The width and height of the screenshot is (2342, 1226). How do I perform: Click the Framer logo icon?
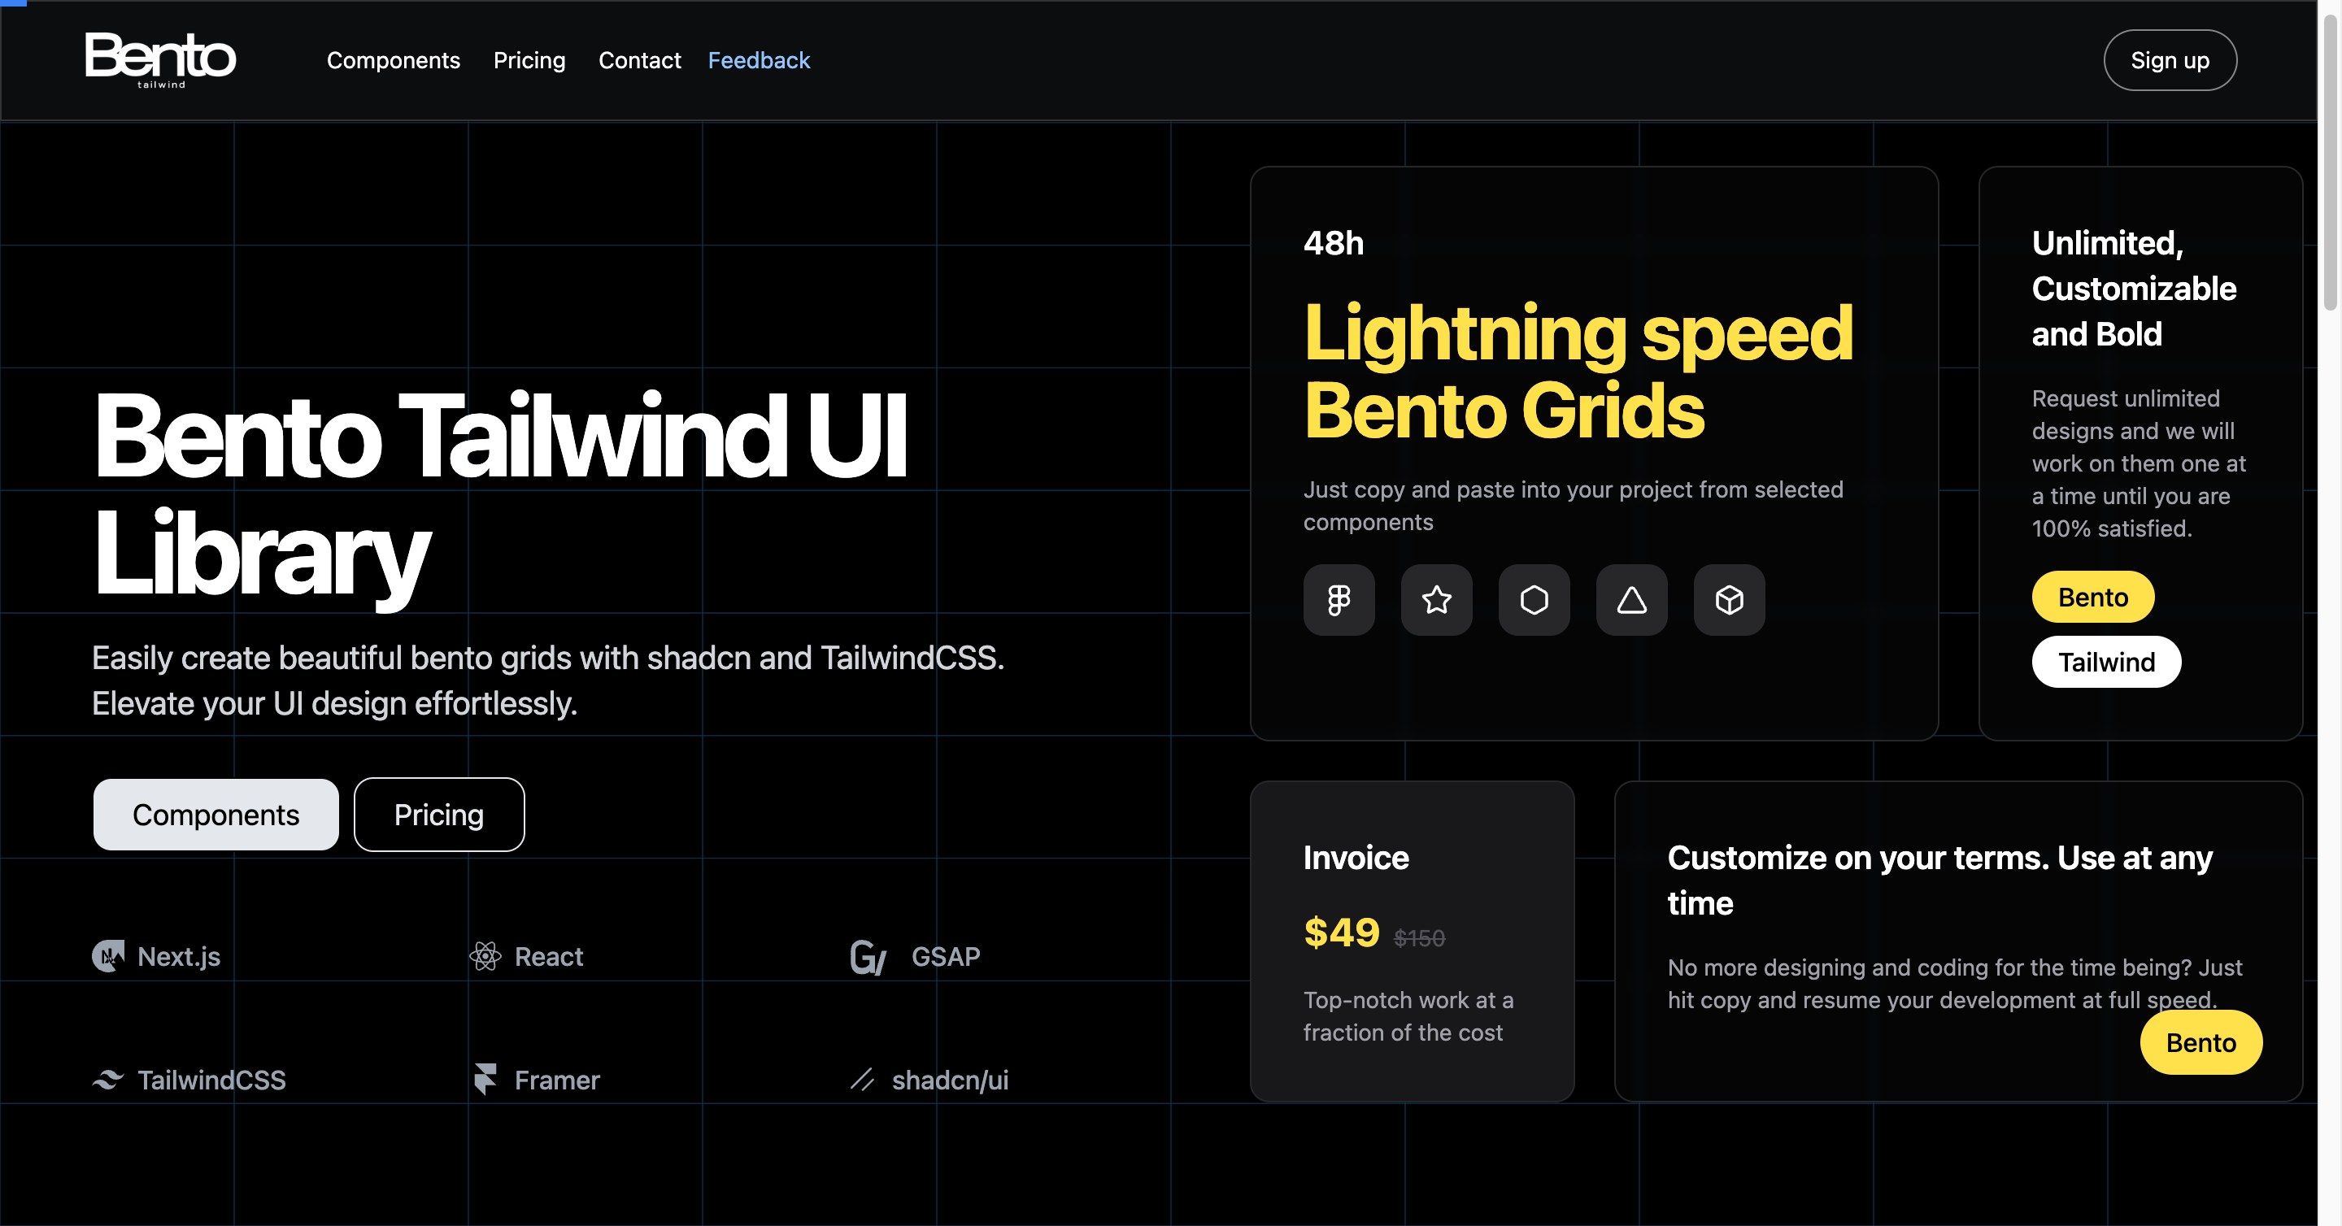click(x=485, y=1080)
